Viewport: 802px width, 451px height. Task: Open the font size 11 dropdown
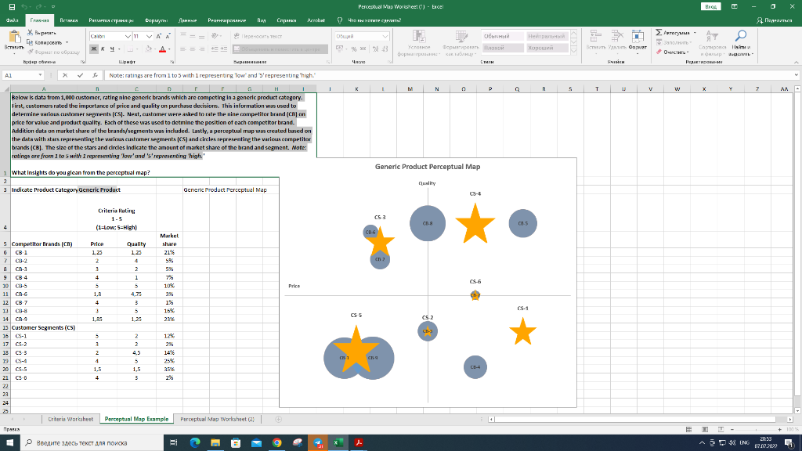point(149,36)
